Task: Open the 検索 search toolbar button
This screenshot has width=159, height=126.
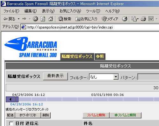Action: click(64, 19)
